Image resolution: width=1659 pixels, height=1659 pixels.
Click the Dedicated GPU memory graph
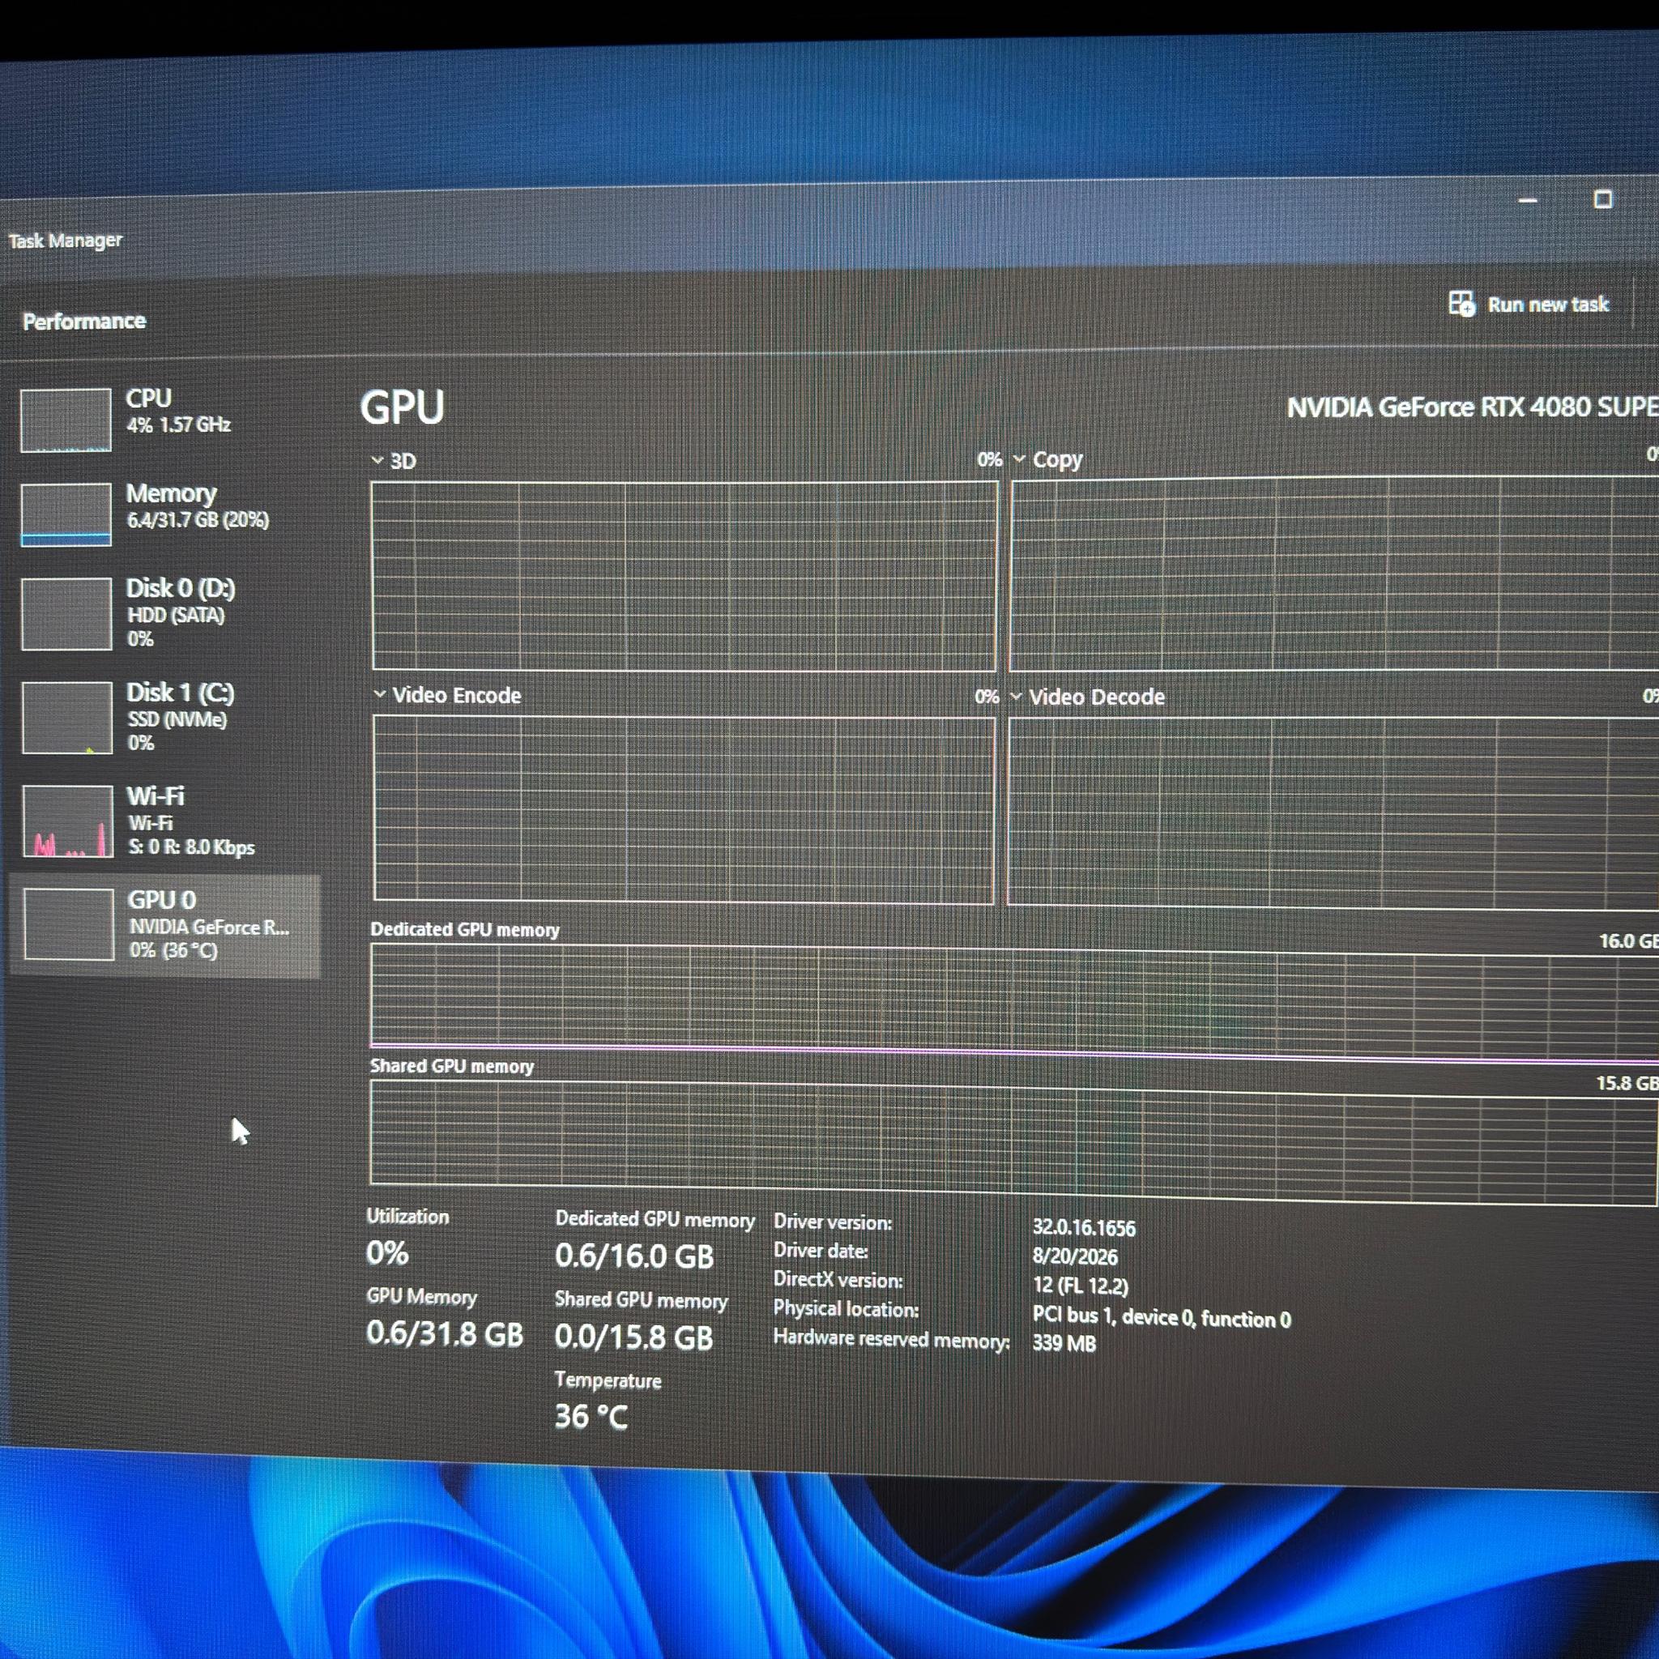[x=1014, y=1002]
